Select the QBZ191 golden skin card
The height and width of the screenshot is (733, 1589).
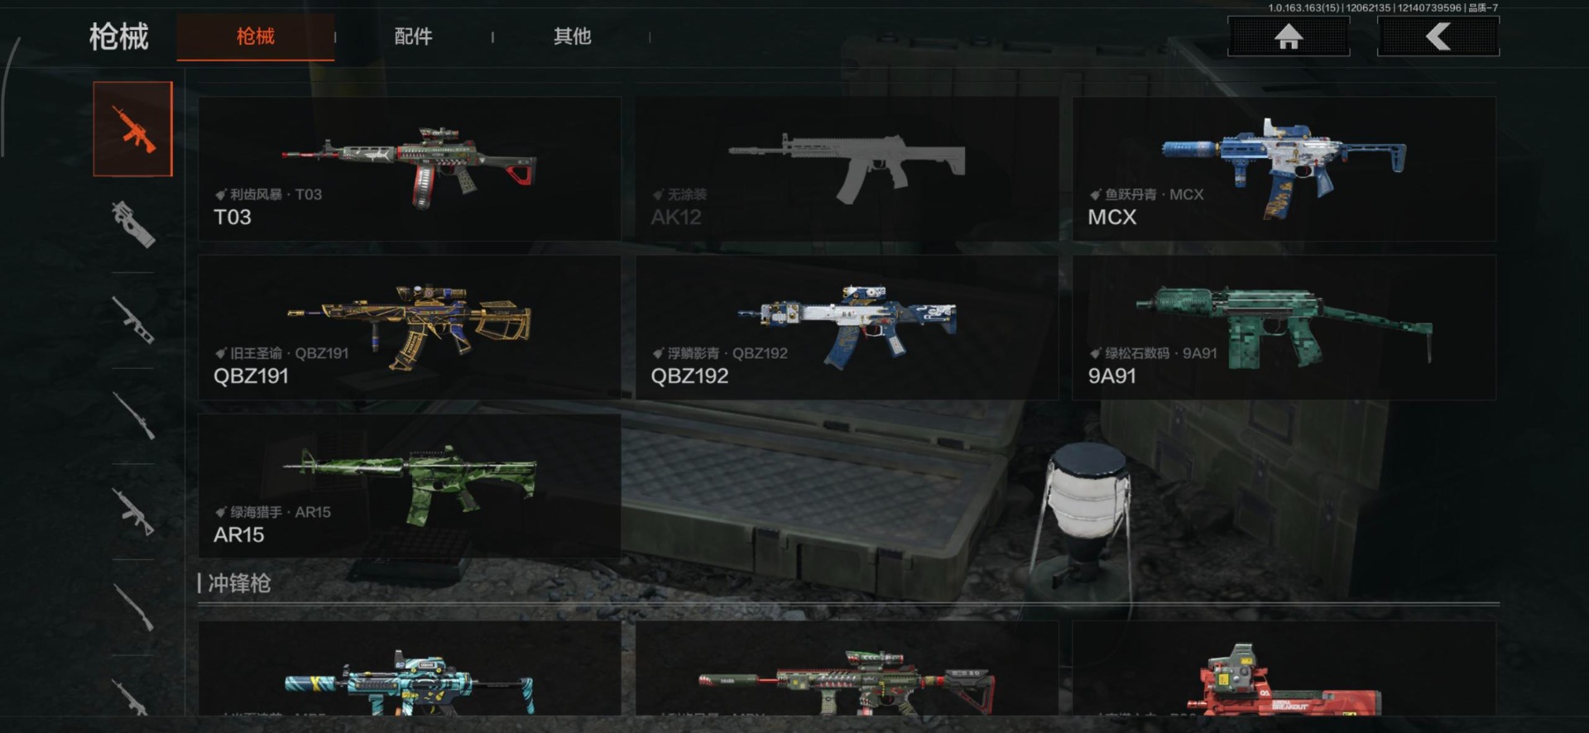coord(410,328)
